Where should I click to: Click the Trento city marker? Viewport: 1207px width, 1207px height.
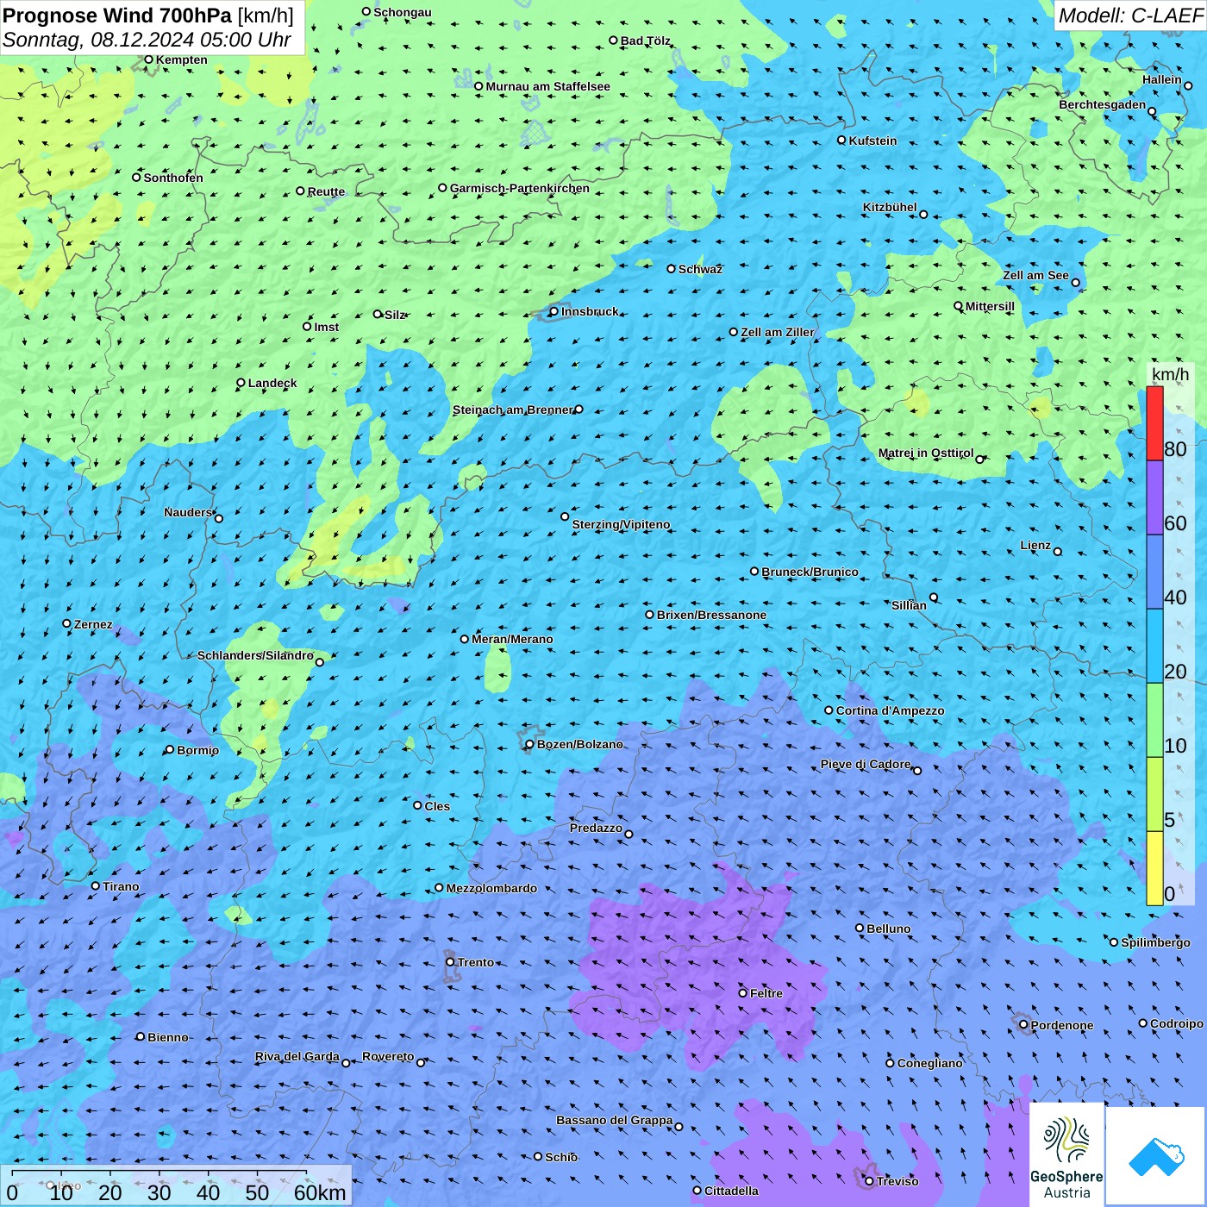tap(450, 962)
